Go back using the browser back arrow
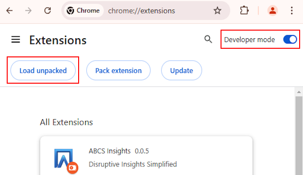The width and height of the screenshot is (303, 175). pos(9,11)
